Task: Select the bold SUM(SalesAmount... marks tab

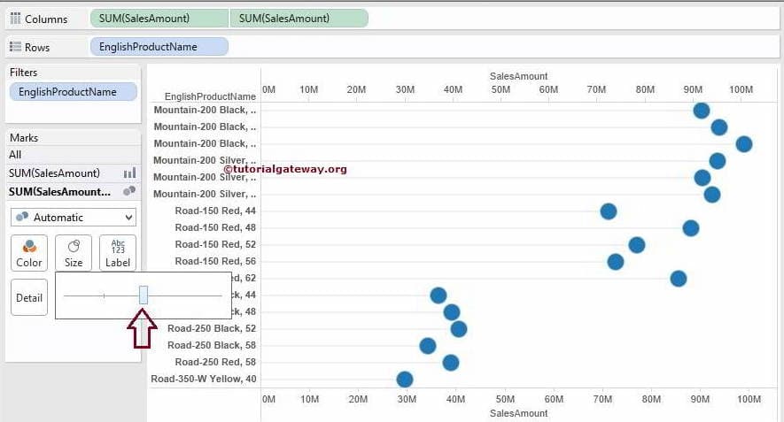Action: point(73,192)
